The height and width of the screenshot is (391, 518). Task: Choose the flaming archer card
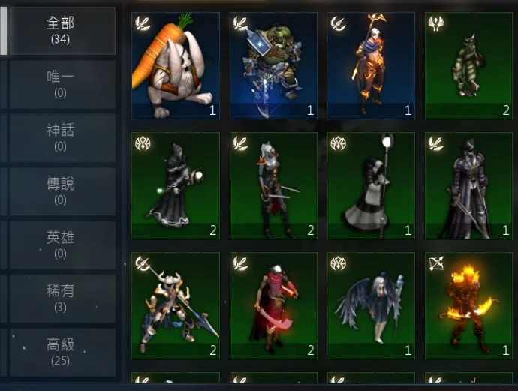click(x=468, y=305)
